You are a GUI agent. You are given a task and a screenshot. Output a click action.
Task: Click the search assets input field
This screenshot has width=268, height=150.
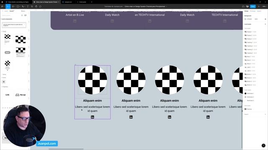[10, 15]
